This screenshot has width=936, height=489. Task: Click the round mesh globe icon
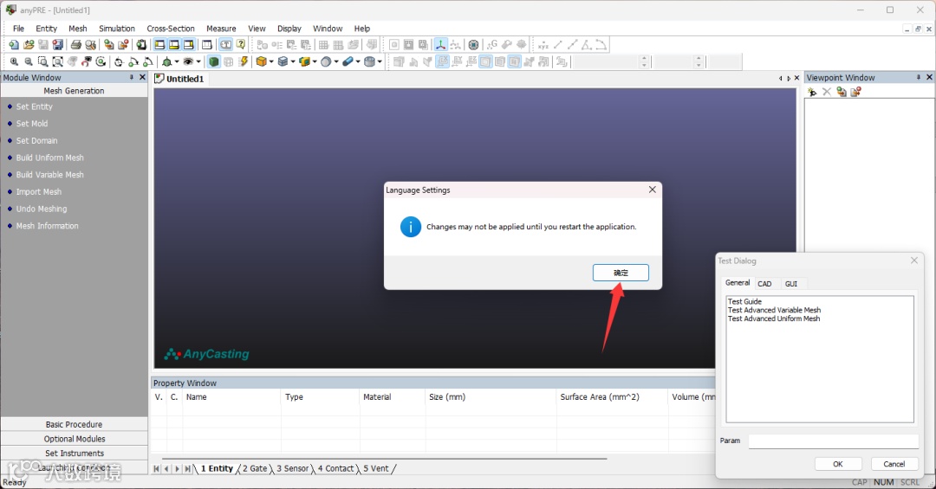(x=473, y=45)
